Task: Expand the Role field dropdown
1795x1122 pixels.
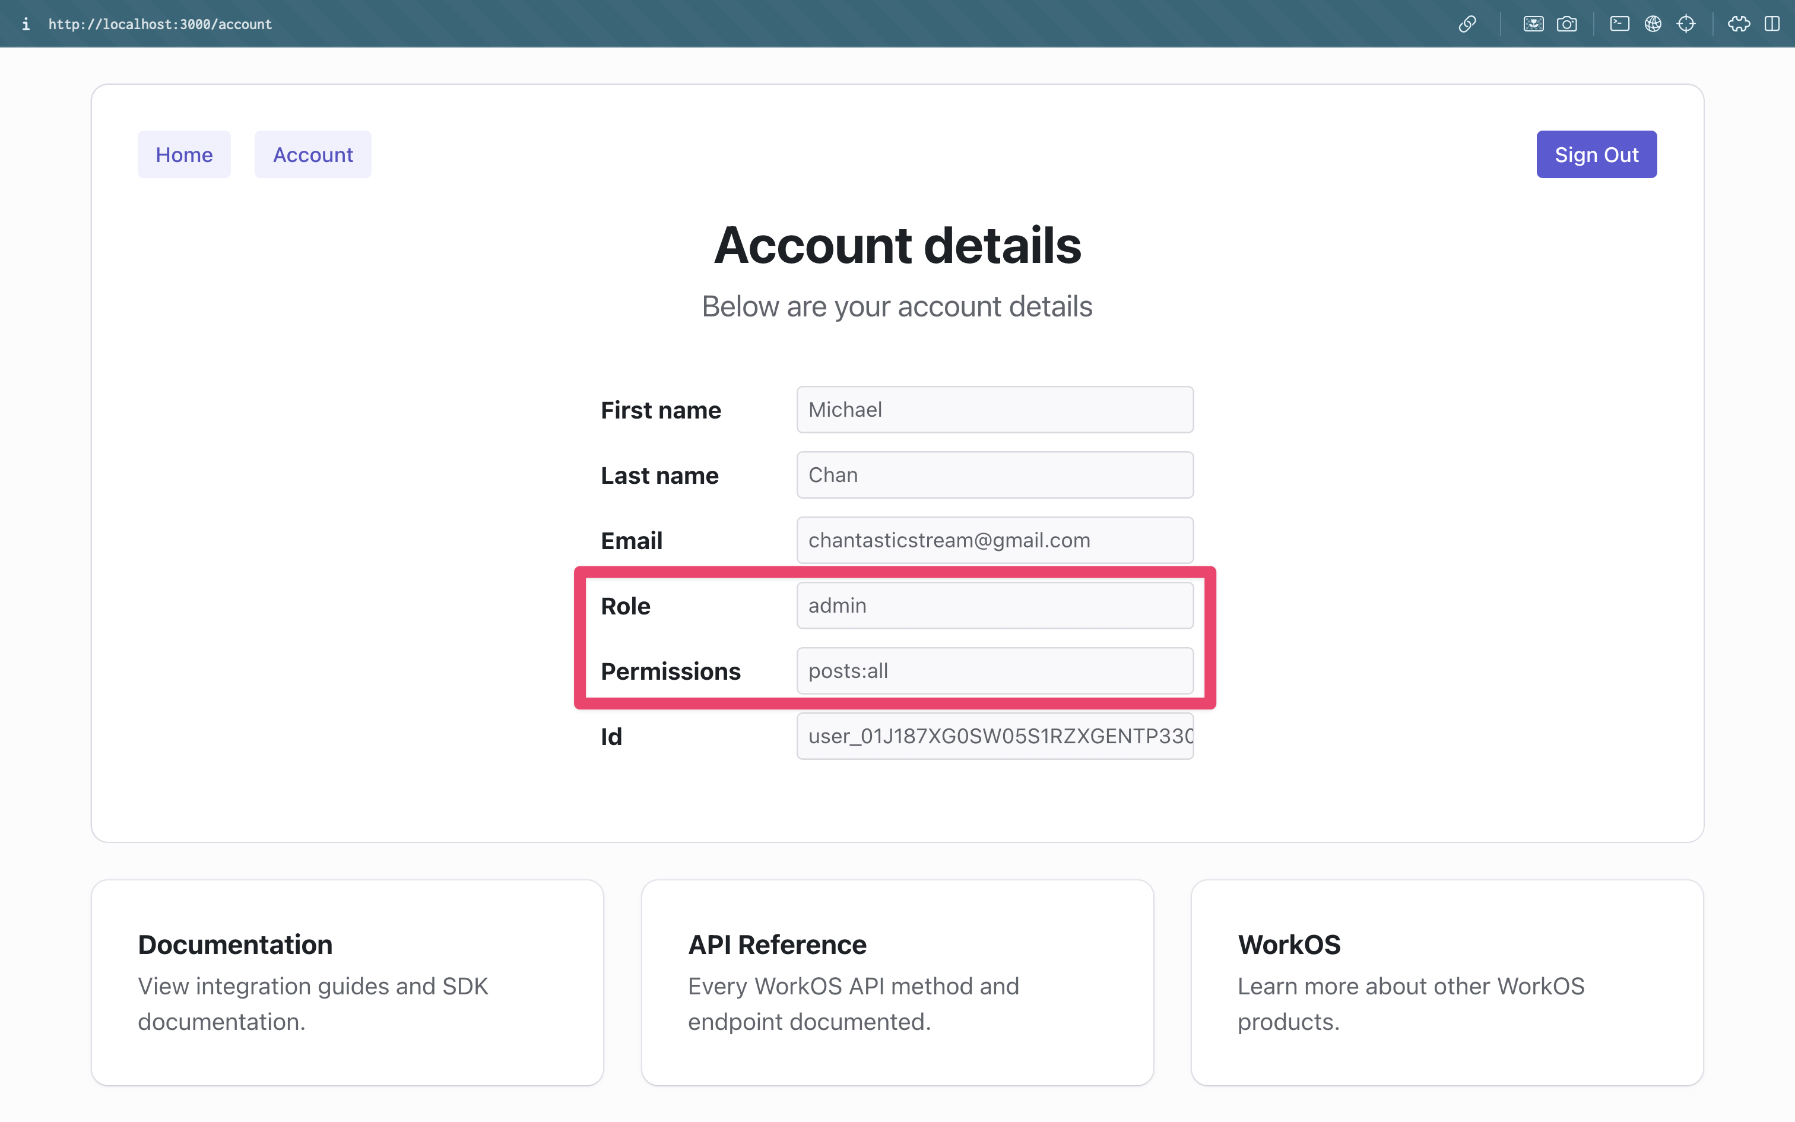Action: point(995,605)
